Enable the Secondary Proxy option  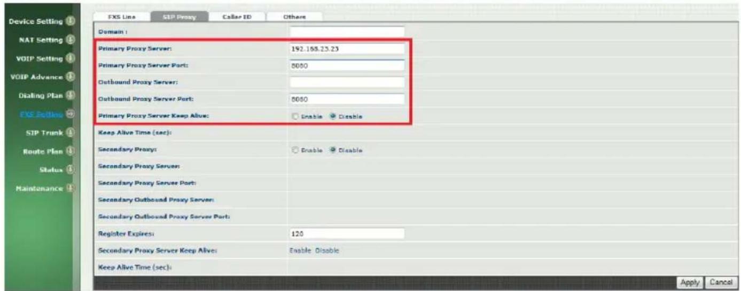click(294, 150)
